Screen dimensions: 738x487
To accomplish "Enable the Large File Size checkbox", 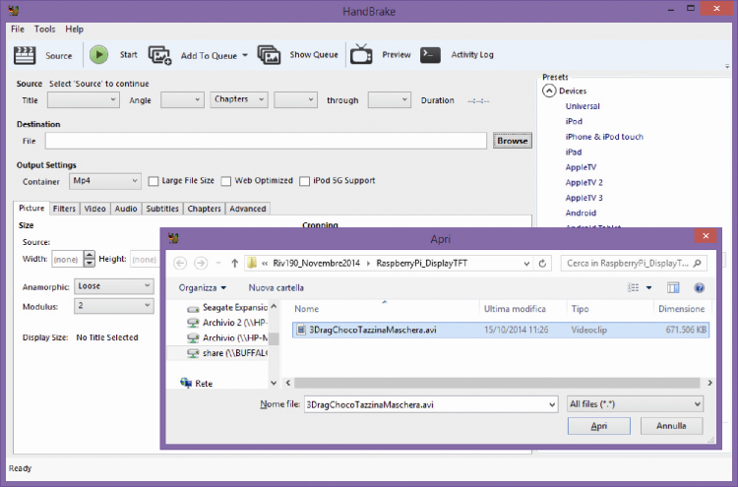I will click(x=154, y=181).
